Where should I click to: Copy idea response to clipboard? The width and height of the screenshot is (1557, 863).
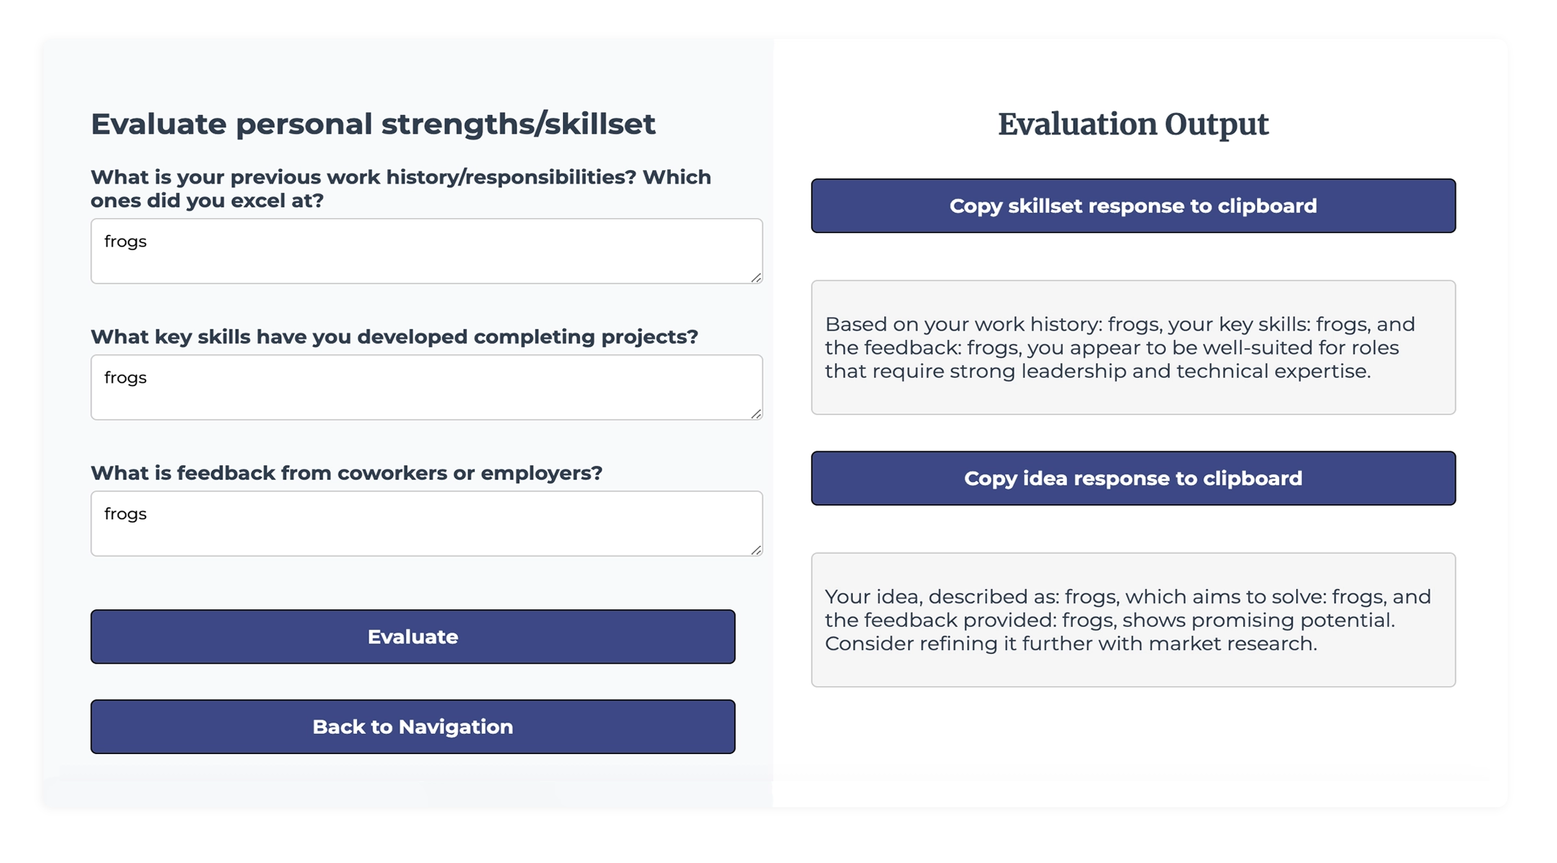1133,478
